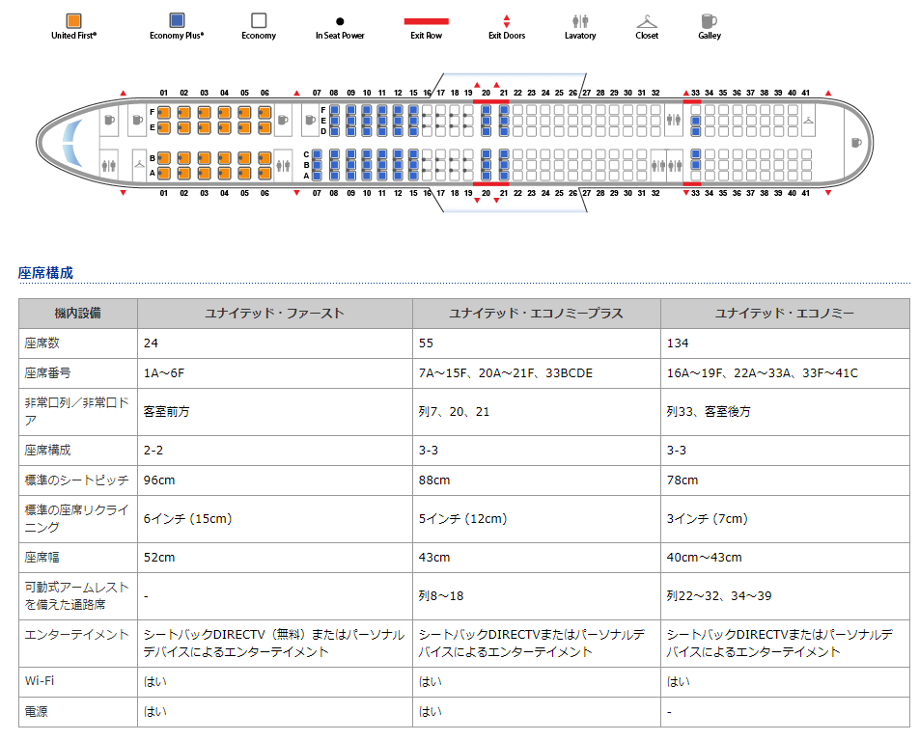Click the ユナイテッド・エコノミープラス column header

click(536, 314)
